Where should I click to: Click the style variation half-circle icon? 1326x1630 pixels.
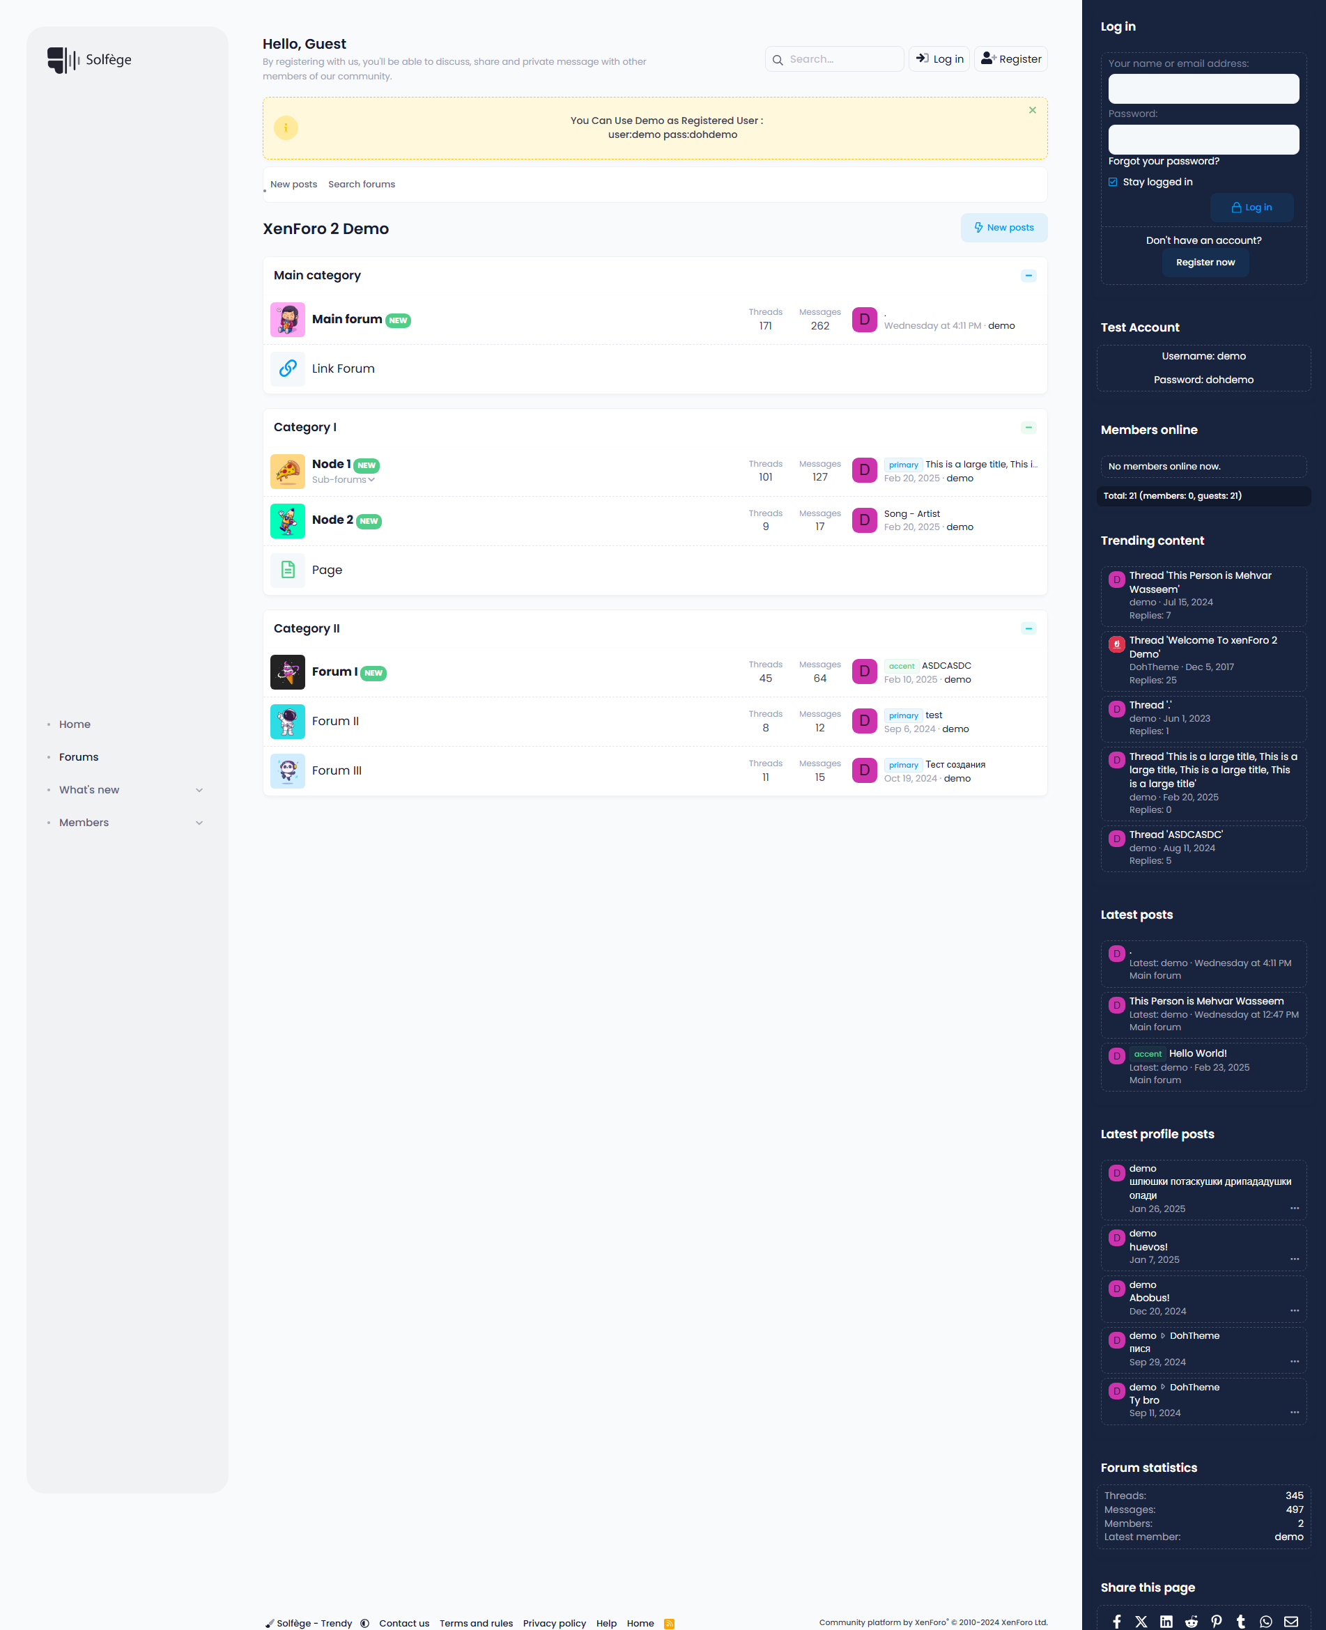click(x=365, y=1623)
